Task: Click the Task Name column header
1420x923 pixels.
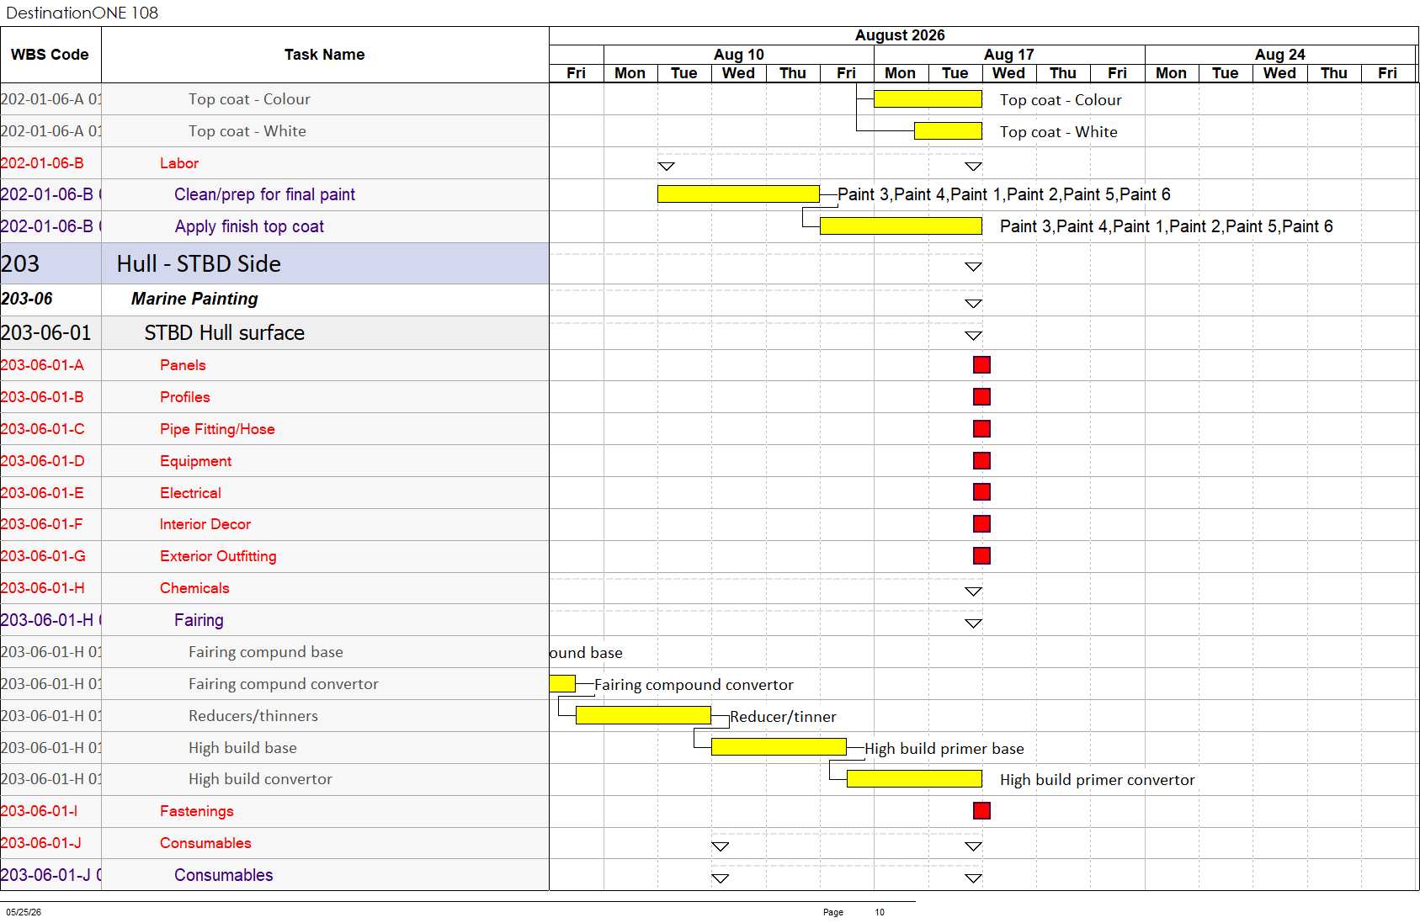Action: 325,55
